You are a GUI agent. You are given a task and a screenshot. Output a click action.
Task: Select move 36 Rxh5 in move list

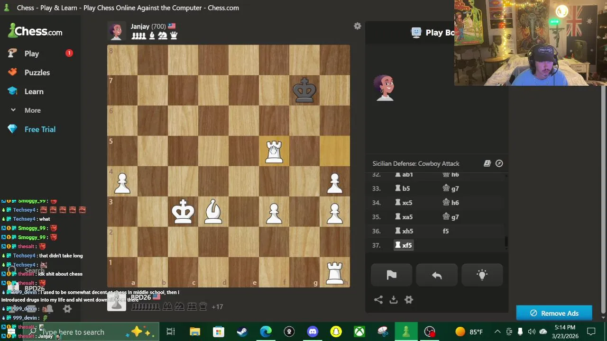(x=404, y=231)
